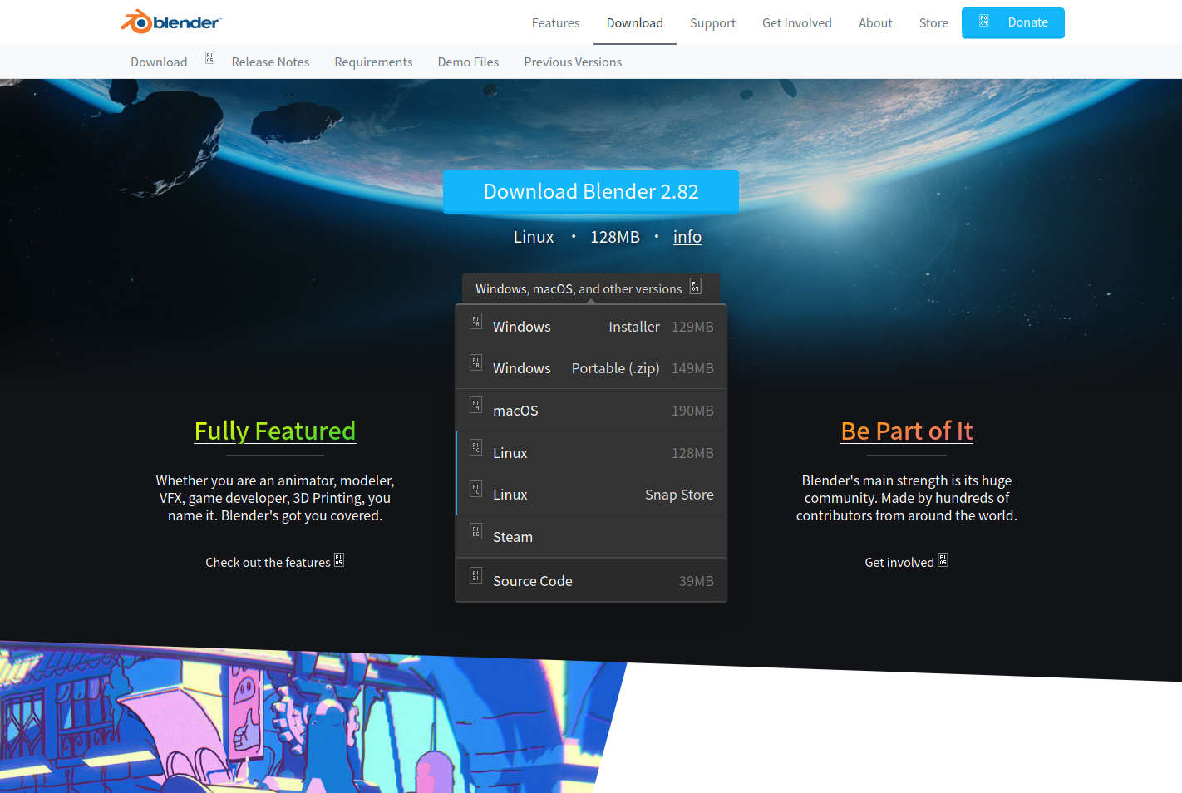Click the Windows Portable row icon

pos(476,362)
